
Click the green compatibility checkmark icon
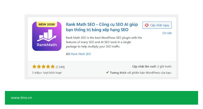(108, 72)
